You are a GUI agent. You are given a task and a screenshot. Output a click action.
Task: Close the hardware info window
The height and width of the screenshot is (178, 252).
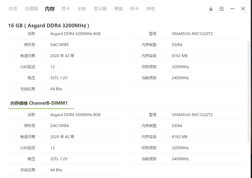tap(243, 9)
